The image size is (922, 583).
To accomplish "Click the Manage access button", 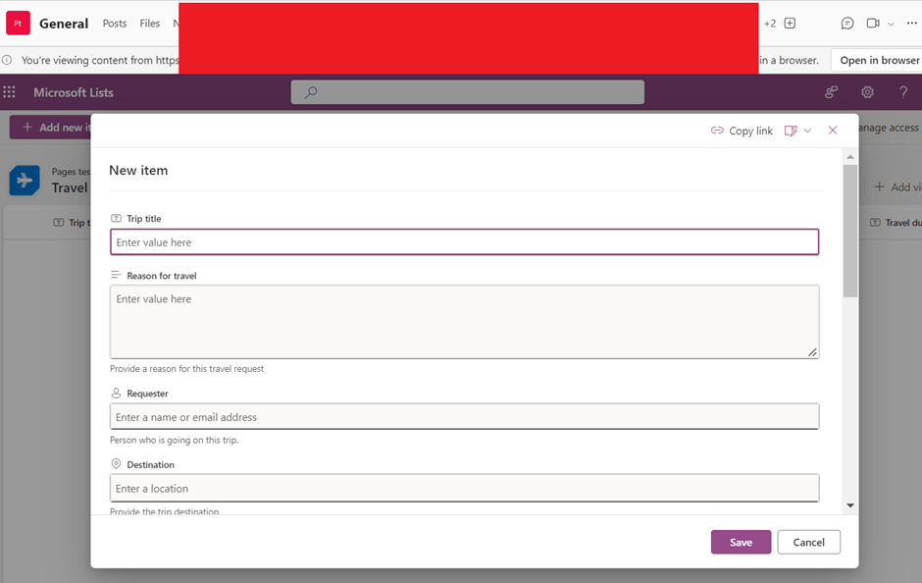I will [x=888, y=128].
